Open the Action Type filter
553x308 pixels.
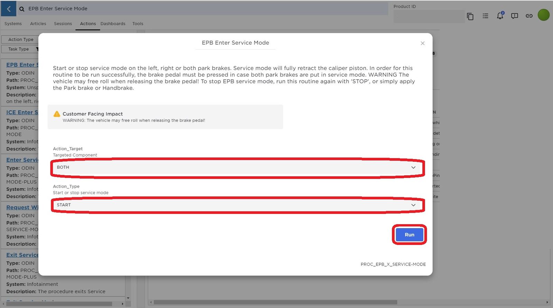coord(21,39)
